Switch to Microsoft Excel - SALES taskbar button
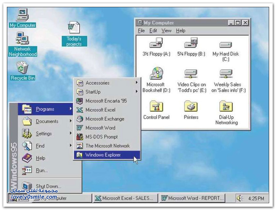The height and width of the screenshot is (210, 276). point(125,198)
